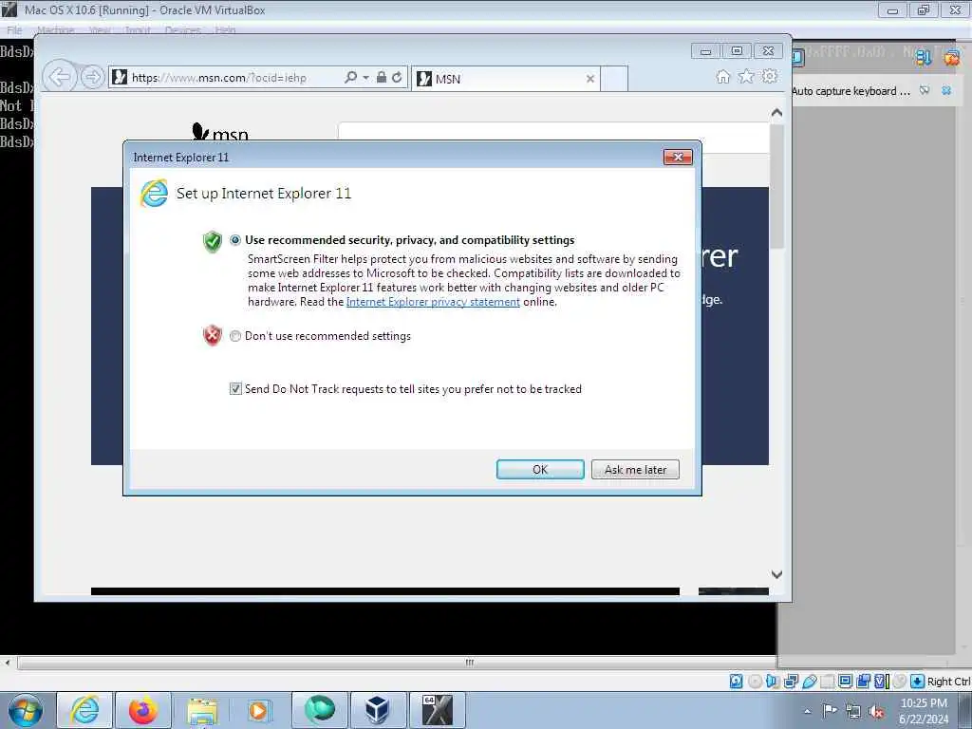972x729 pixels.
Task: Launch Firefox from the taskbar
Action: pos(143,710)
